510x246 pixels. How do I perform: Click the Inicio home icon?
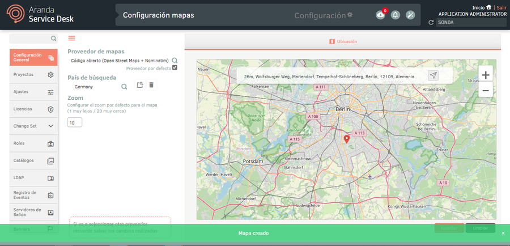point(488,7)
